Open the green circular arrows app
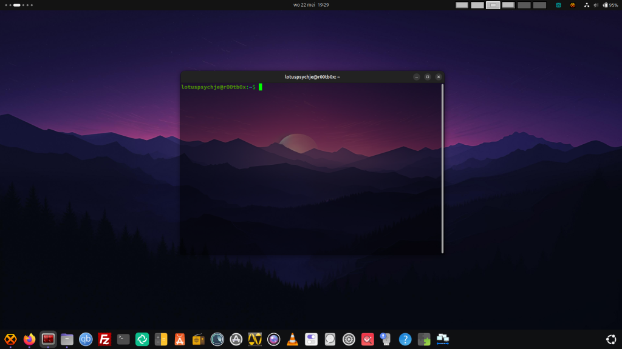Image resolution: width=622 pixels, height=349 pixels. pyautogui.click(x=142, y=339)
